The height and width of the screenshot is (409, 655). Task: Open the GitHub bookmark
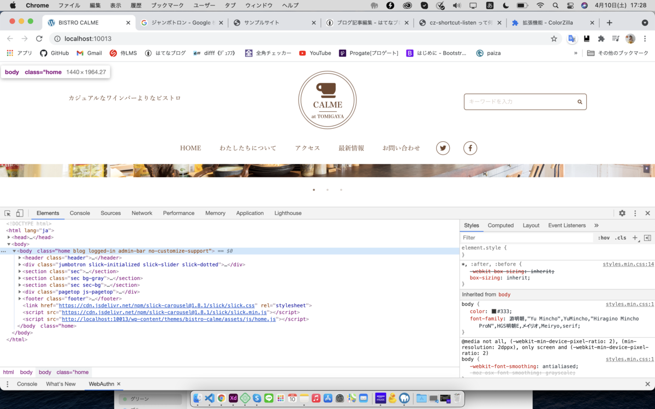(55, 53)
